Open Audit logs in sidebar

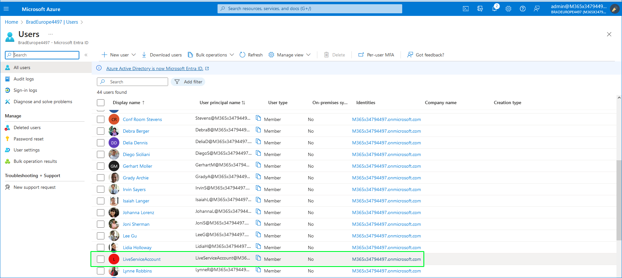23,79
